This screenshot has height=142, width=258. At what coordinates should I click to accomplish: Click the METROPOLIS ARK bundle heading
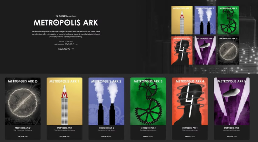pos(66,23)
